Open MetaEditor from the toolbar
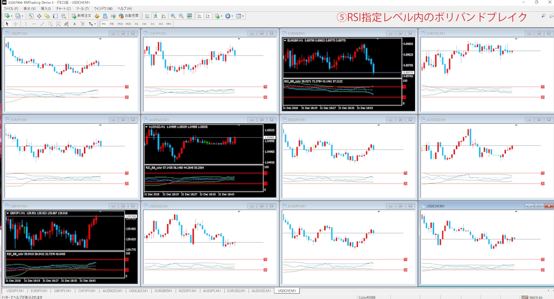This screenshot has width=554, height=299. [97, 16]
